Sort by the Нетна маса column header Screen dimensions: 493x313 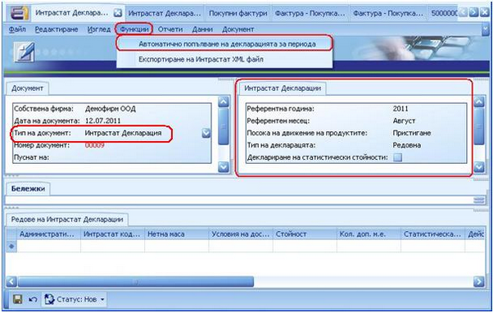[176, 234]
